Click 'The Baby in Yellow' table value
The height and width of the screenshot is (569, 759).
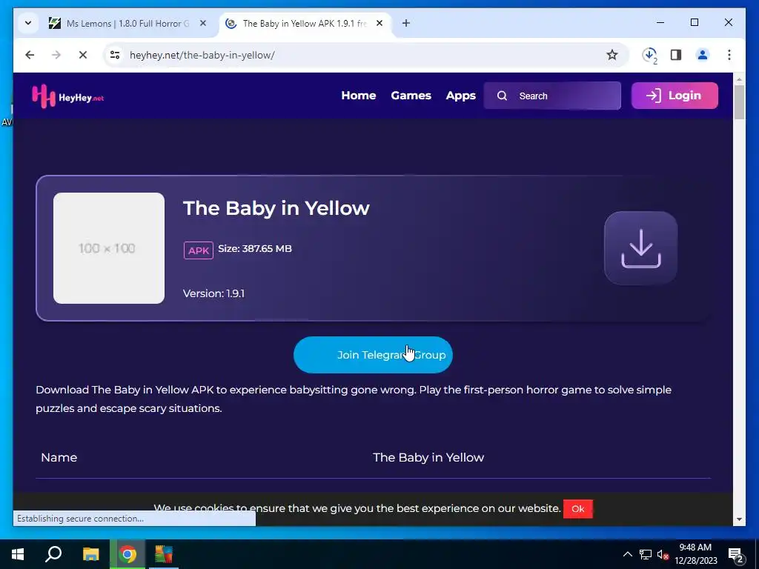tap(428, 457)
